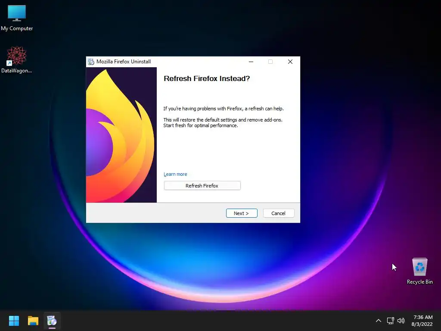
Task: Click the Next > button
Action: [242, 213]
